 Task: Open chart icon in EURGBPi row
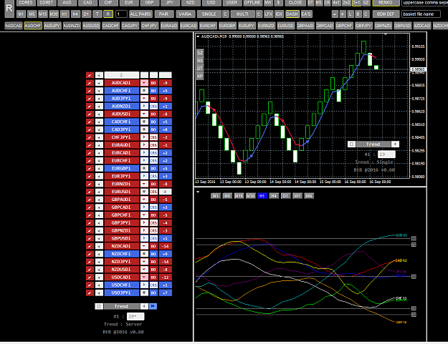(x=90, y=169)
